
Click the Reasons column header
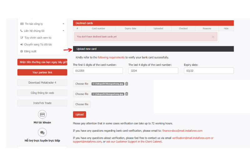(x=207, y=28)
